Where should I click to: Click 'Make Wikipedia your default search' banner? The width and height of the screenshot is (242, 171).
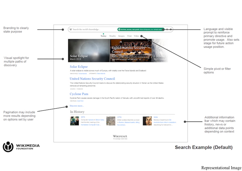click(x=141, y=29)
